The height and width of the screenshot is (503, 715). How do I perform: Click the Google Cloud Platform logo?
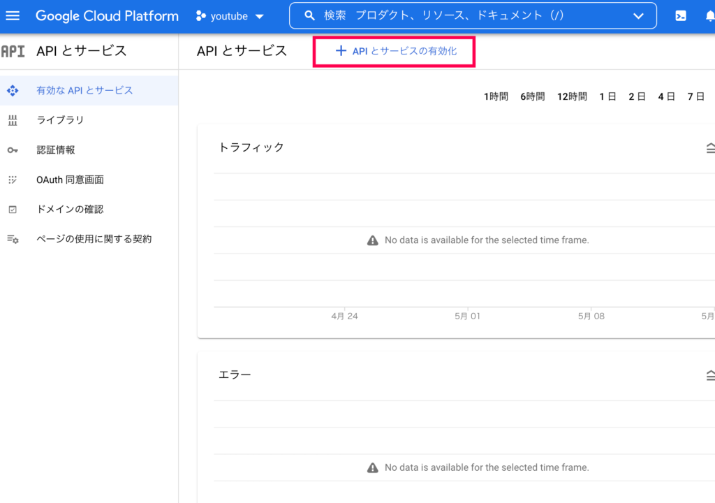click(x=107, y=16)
